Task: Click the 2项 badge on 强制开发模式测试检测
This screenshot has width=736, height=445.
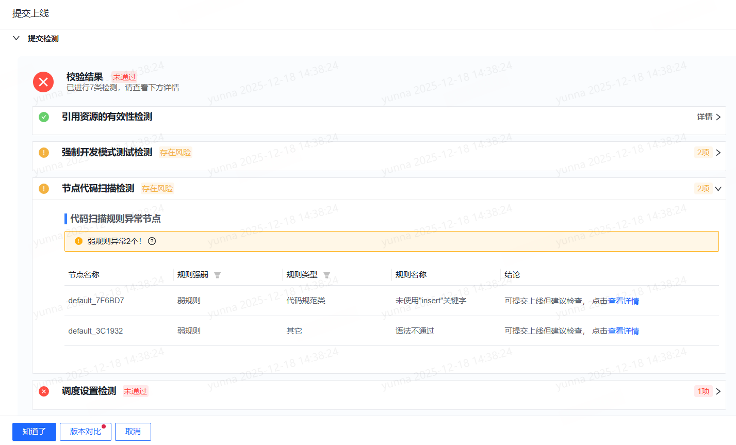Action: 703,153
